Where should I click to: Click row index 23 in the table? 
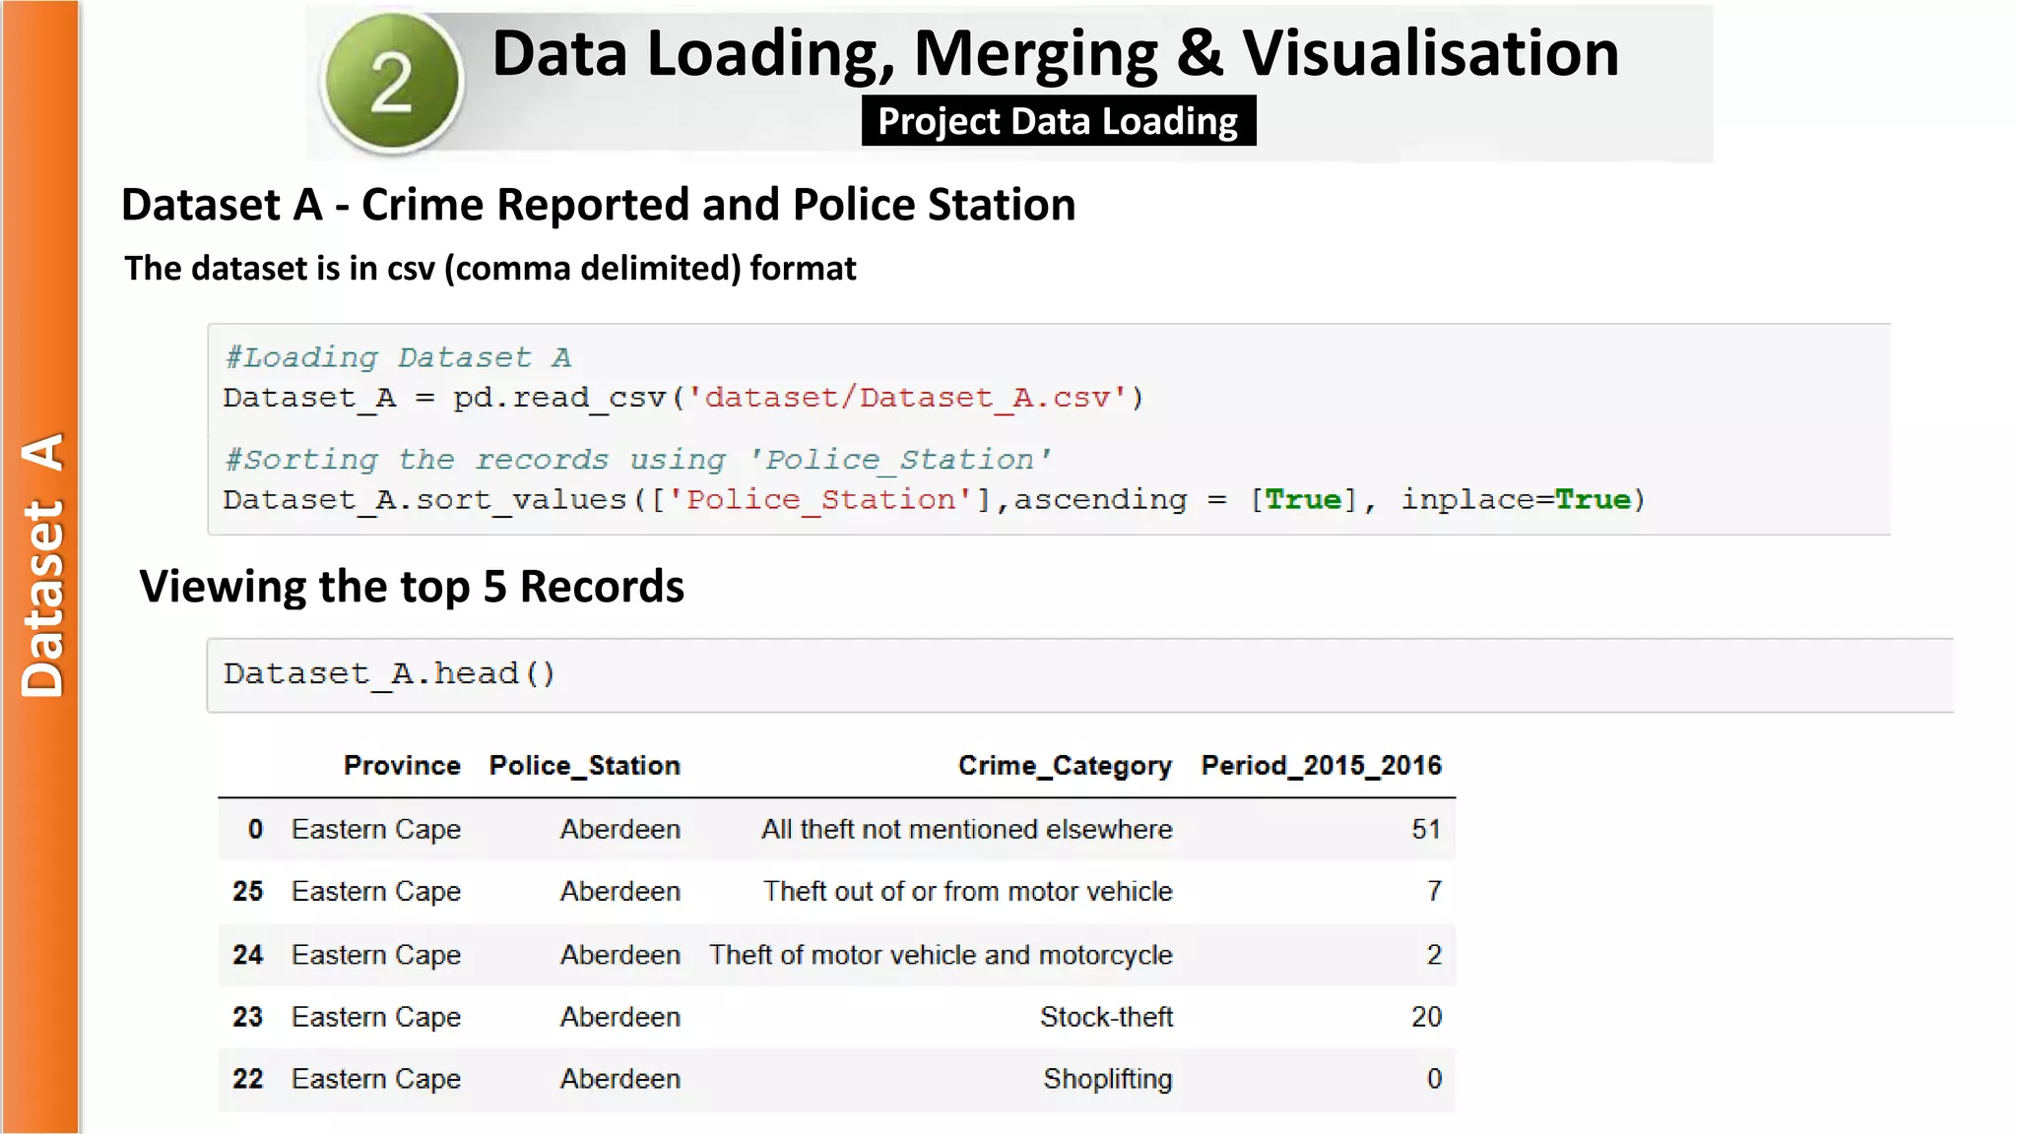click(x=248, y=1017)
